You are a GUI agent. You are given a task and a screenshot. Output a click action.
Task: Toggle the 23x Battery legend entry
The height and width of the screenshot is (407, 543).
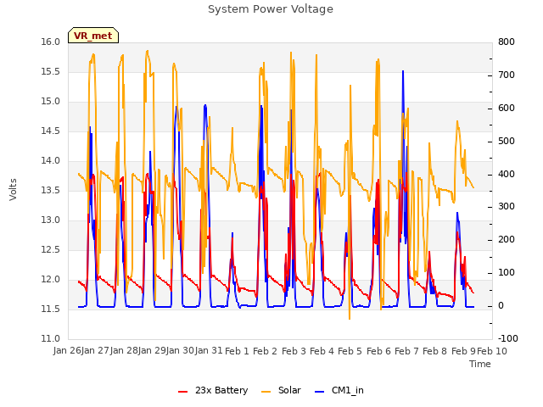213,390
